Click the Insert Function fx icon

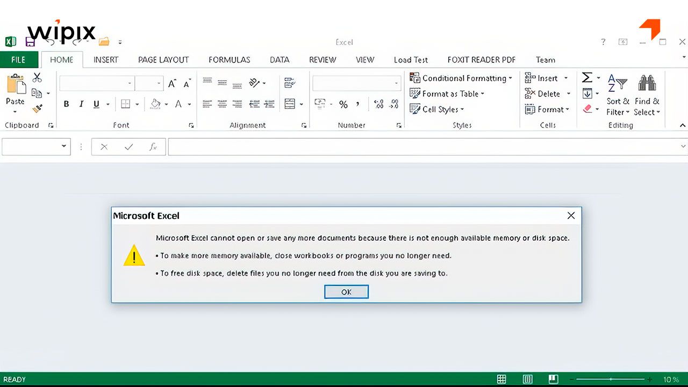pos(153,147)
